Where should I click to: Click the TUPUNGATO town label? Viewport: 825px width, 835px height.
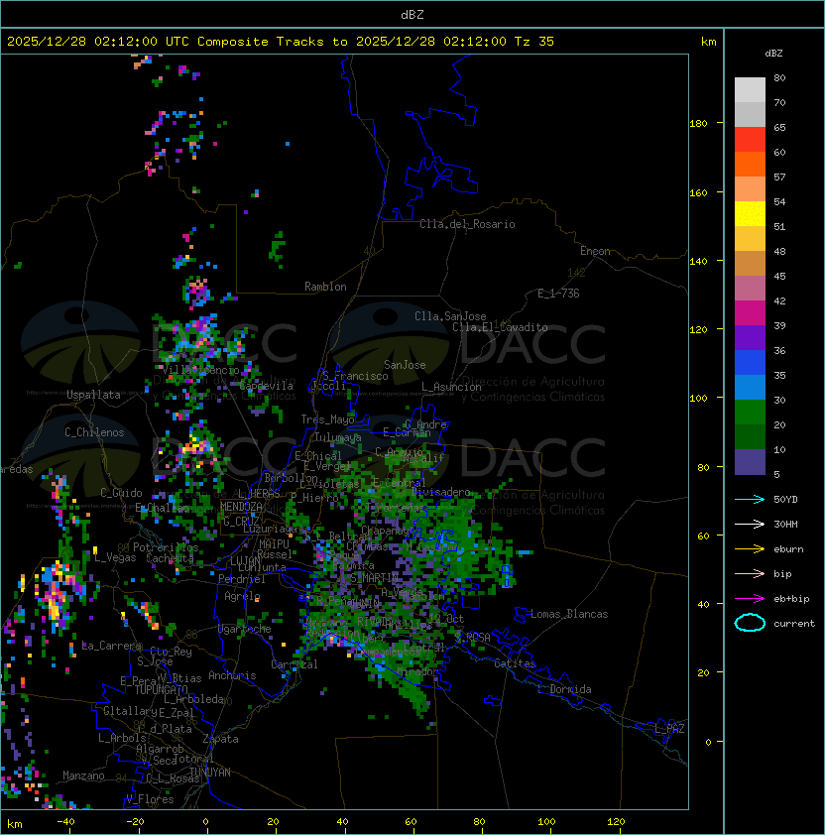tap(162, 689)
